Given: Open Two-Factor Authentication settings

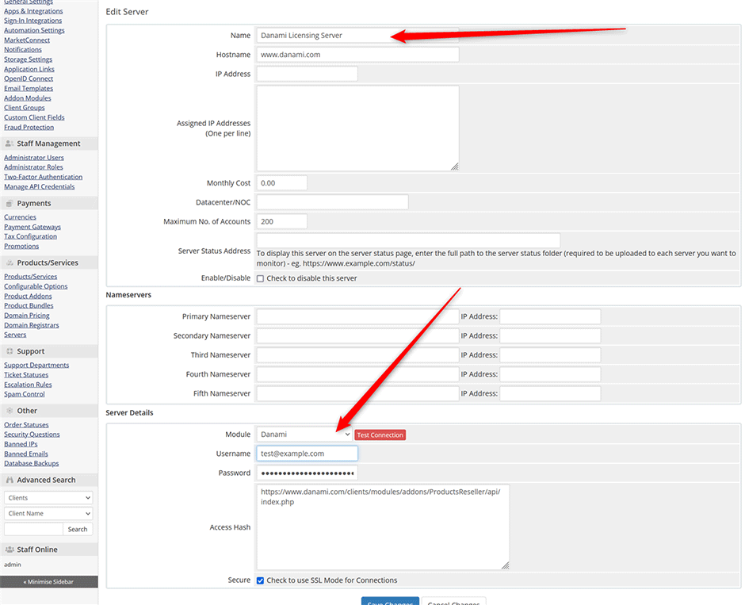Looking at the screenshot, I should pyautogui.click(x=44, y=177).
